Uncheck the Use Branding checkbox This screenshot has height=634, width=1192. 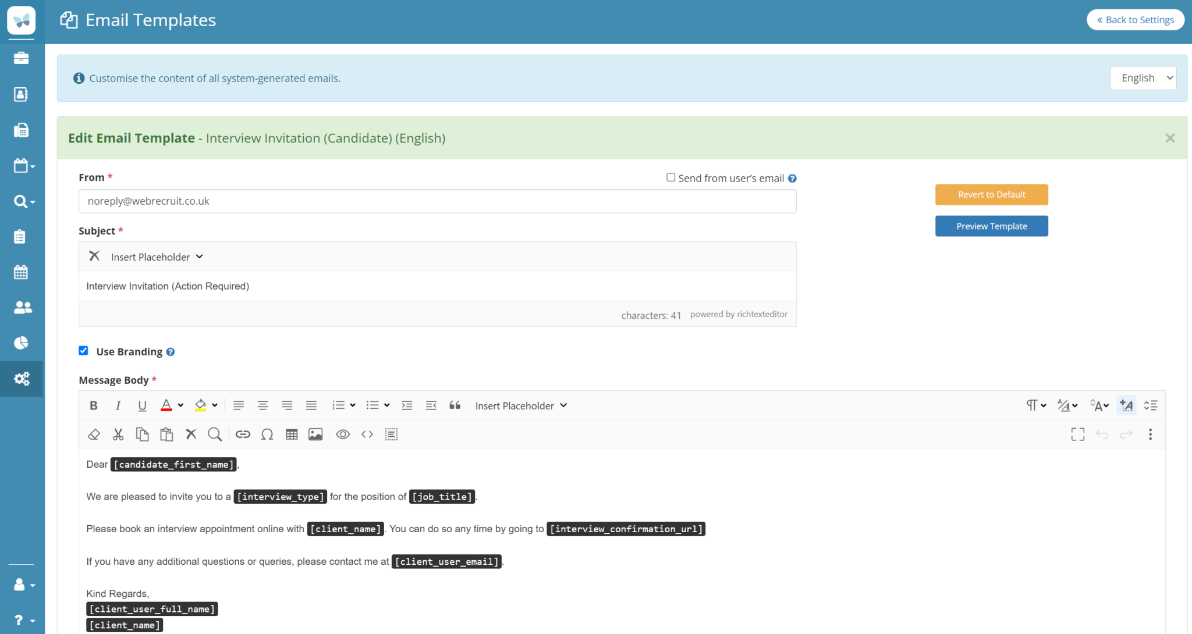(x=84, y=351)
